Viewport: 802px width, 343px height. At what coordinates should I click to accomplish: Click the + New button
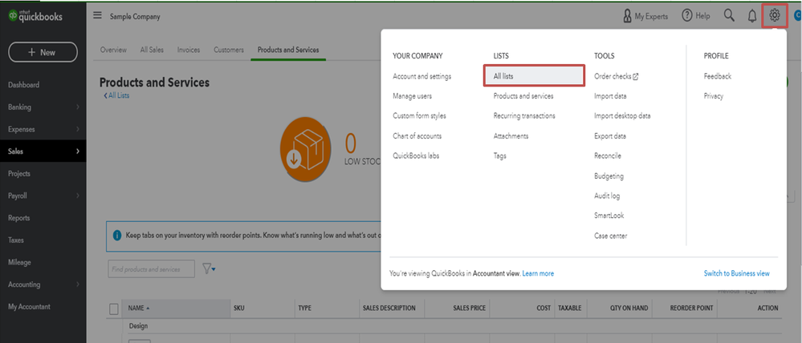(43, 52)
